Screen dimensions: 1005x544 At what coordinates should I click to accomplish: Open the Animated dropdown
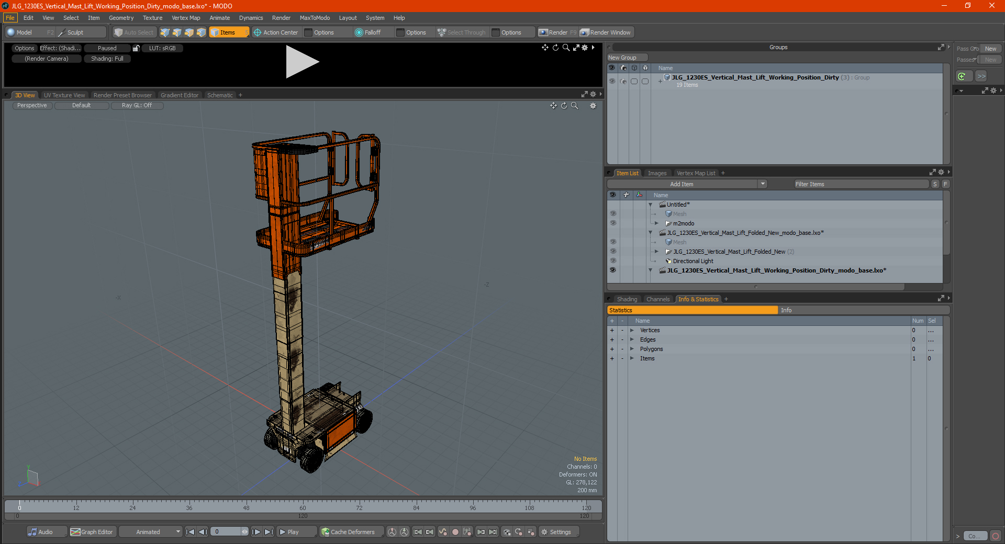tap(150, 532)
